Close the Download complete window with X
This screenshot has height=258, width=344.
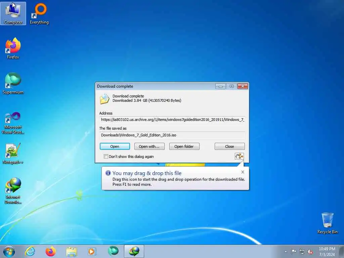pos(243,86)
